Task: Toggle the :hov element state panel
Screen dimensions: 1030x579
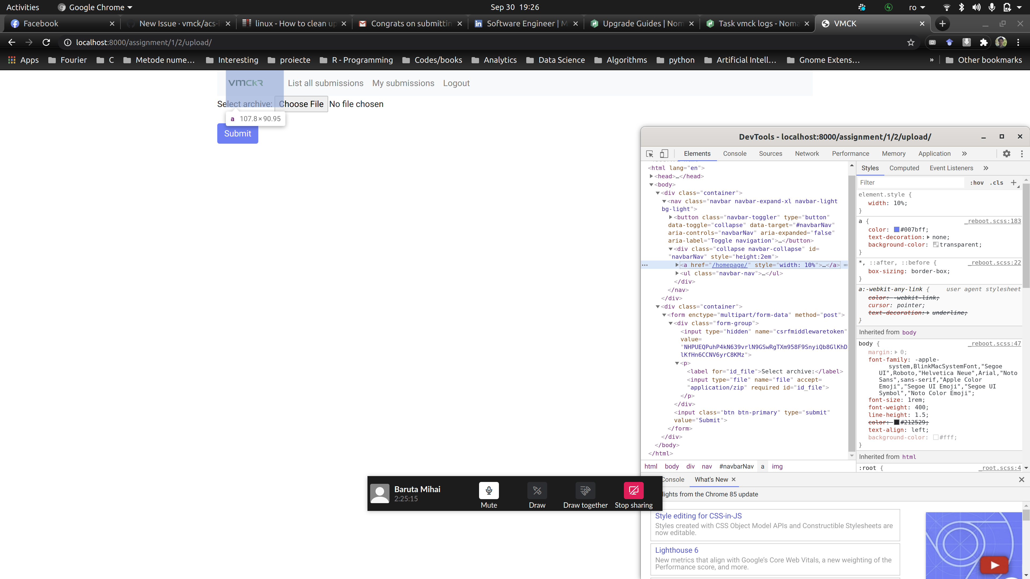Action: tap(977, 183)
